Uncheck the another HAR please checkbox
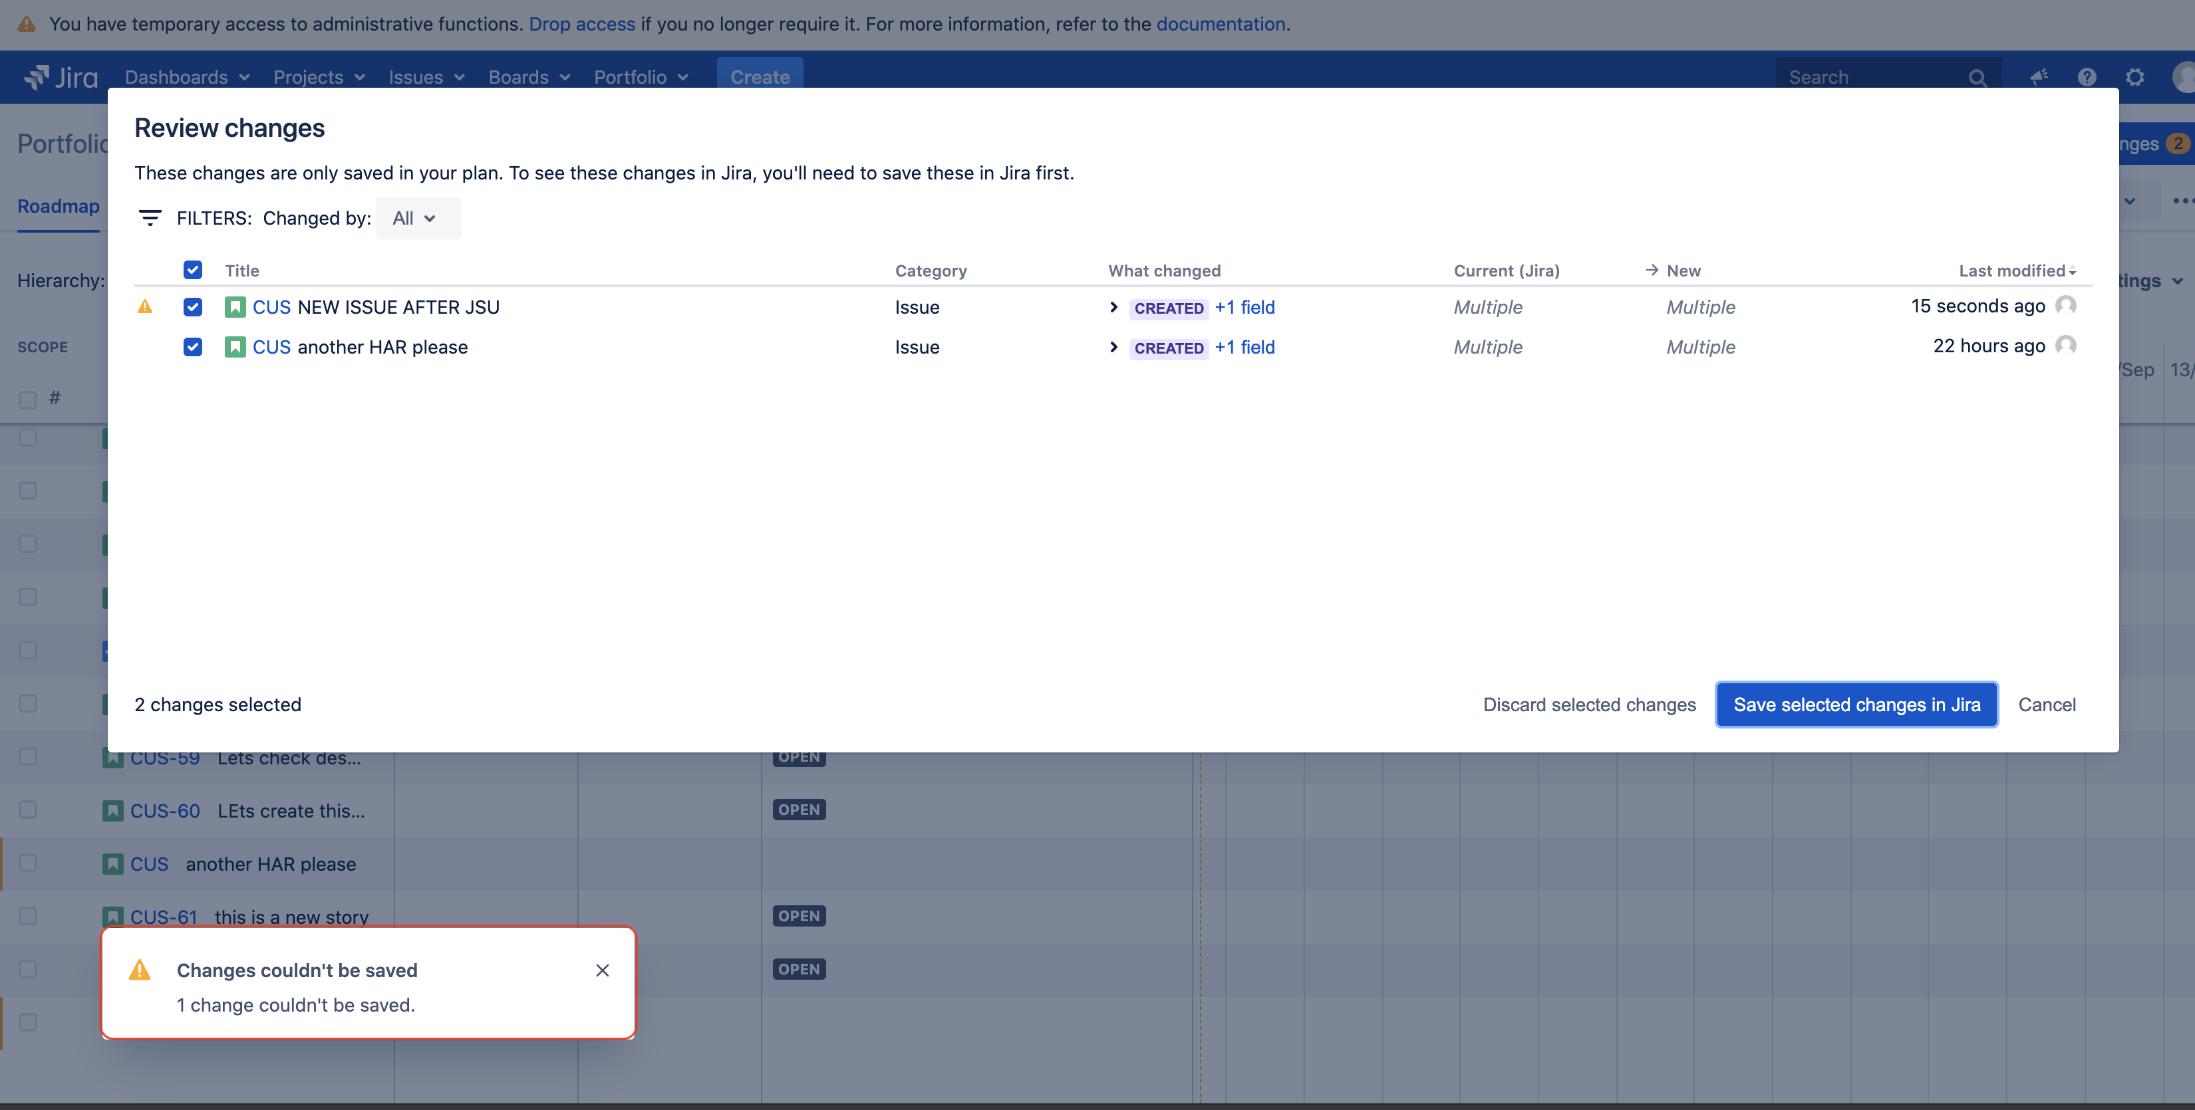Viewport: 2195px width, 1110px height. [193, 346]
